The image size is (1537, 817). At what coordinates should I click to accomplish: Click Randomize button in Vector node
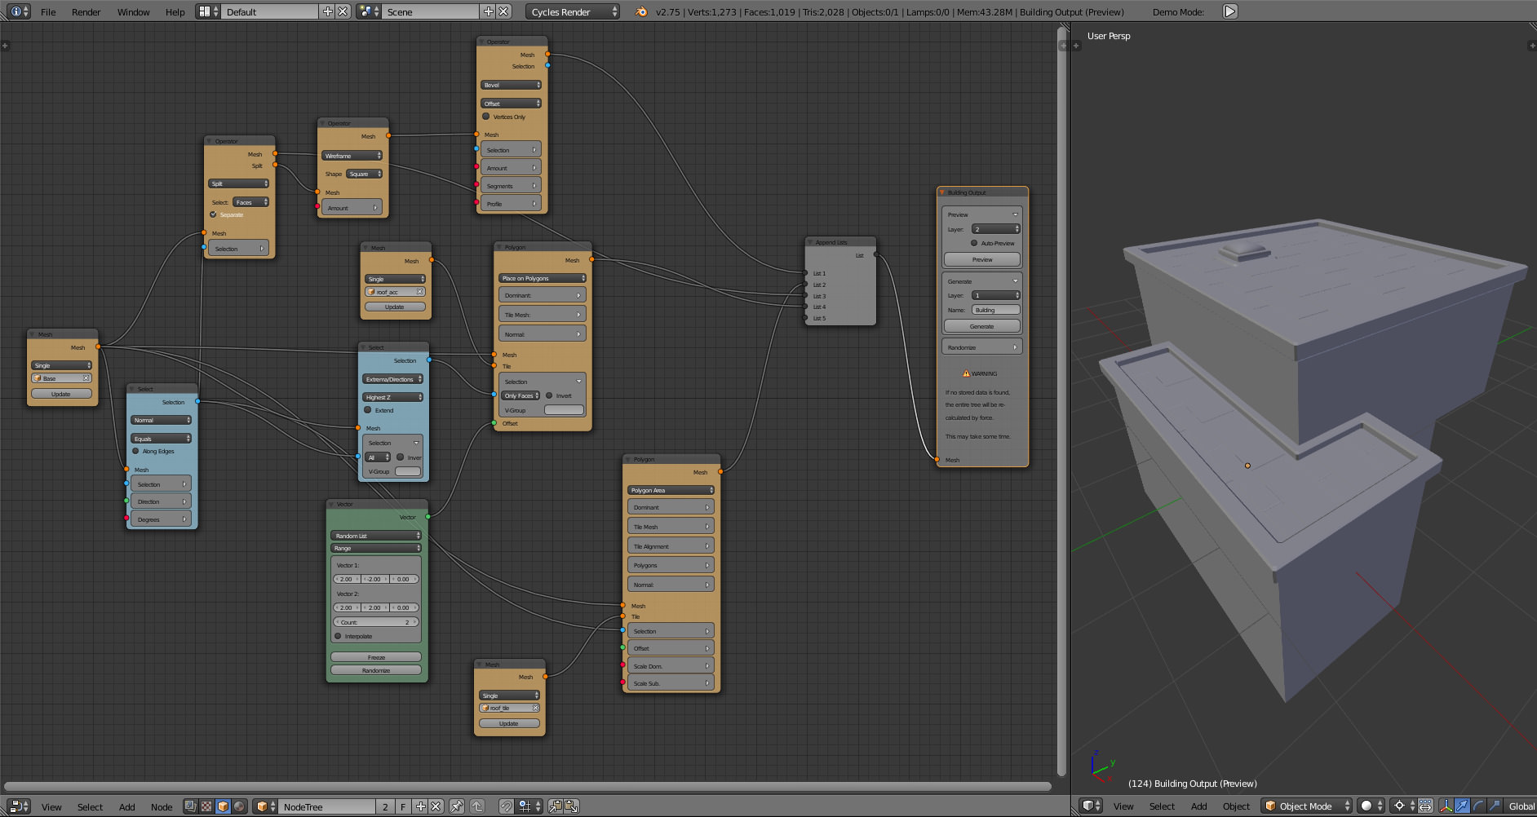tap(376, 670)
